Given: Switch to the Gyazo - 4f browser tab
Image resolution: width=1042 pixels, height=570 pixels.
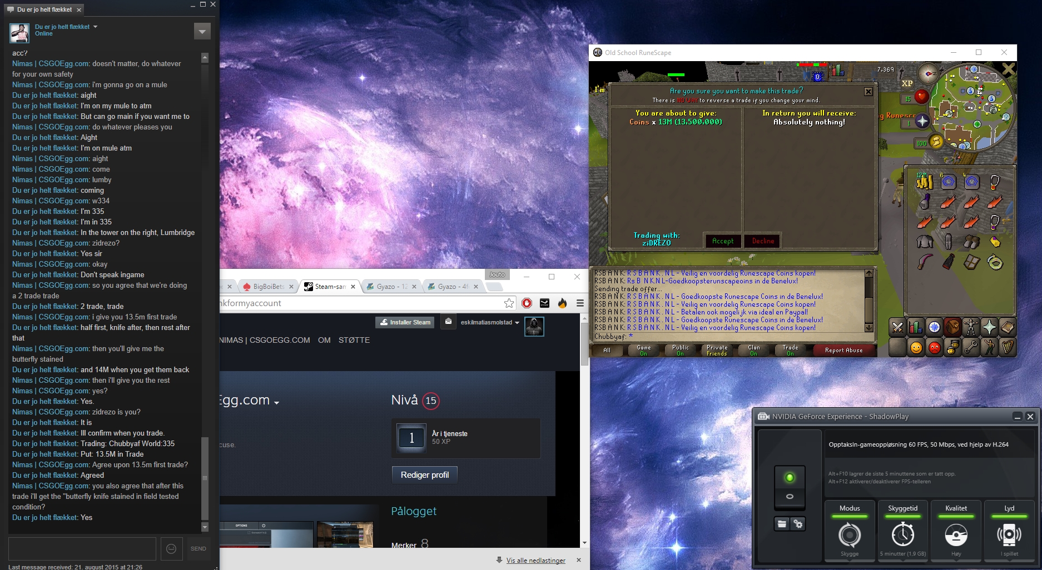Looking at the screenshot, I should click(453, 287).
